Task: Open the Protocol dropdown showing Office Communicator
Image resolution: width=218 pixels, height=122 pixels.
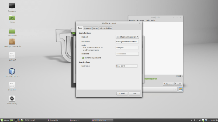Action: click(127, 37)
